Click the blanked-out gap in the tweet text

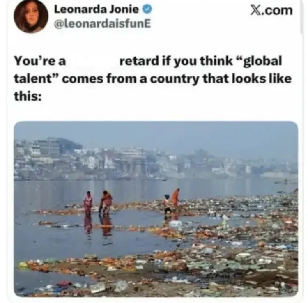point(92,61)
